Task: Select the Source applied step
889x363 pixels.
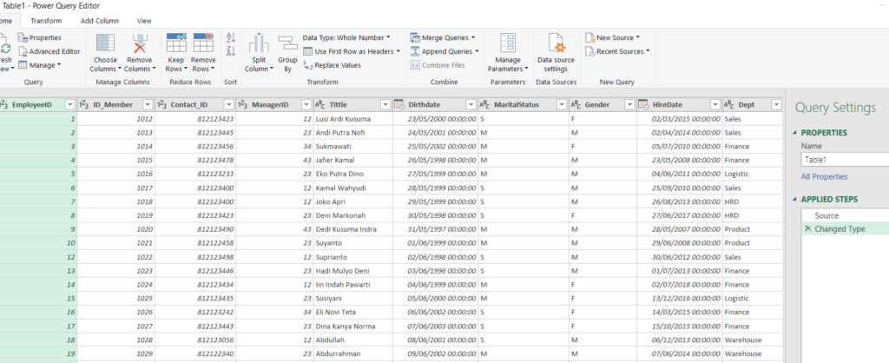Action: pyautogui.click(x=826, y=214)
